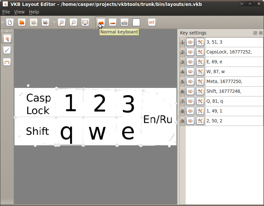Click the New layout document icon

[10, 22]
